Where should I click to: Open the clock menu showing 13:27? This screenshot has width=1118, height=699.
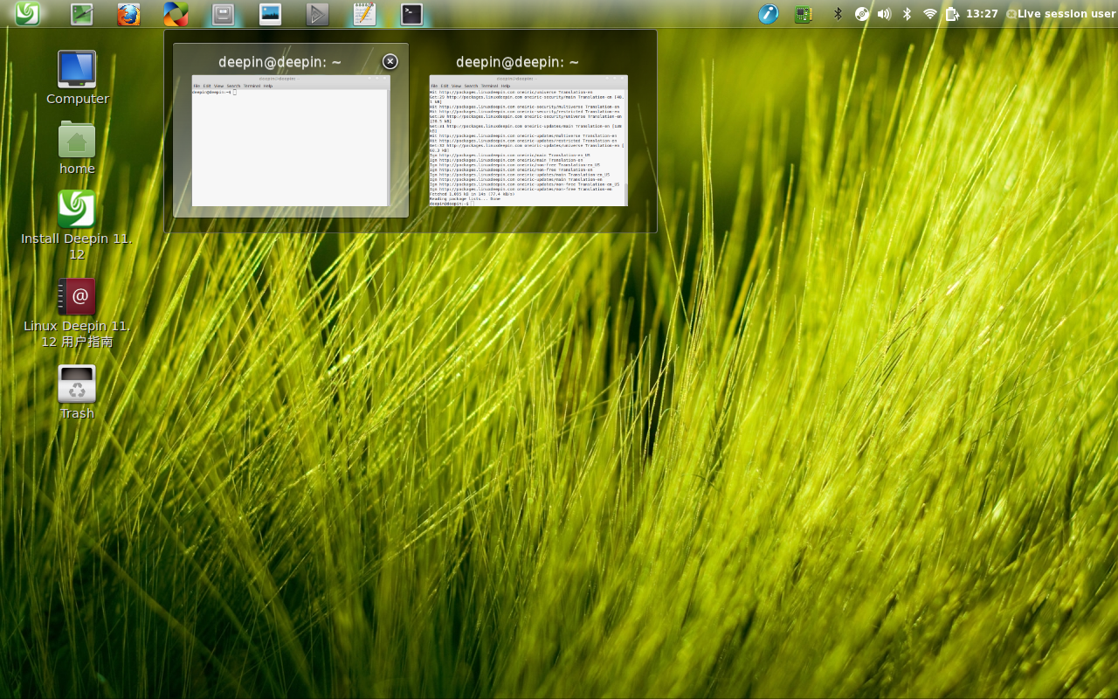coord(980,13)
